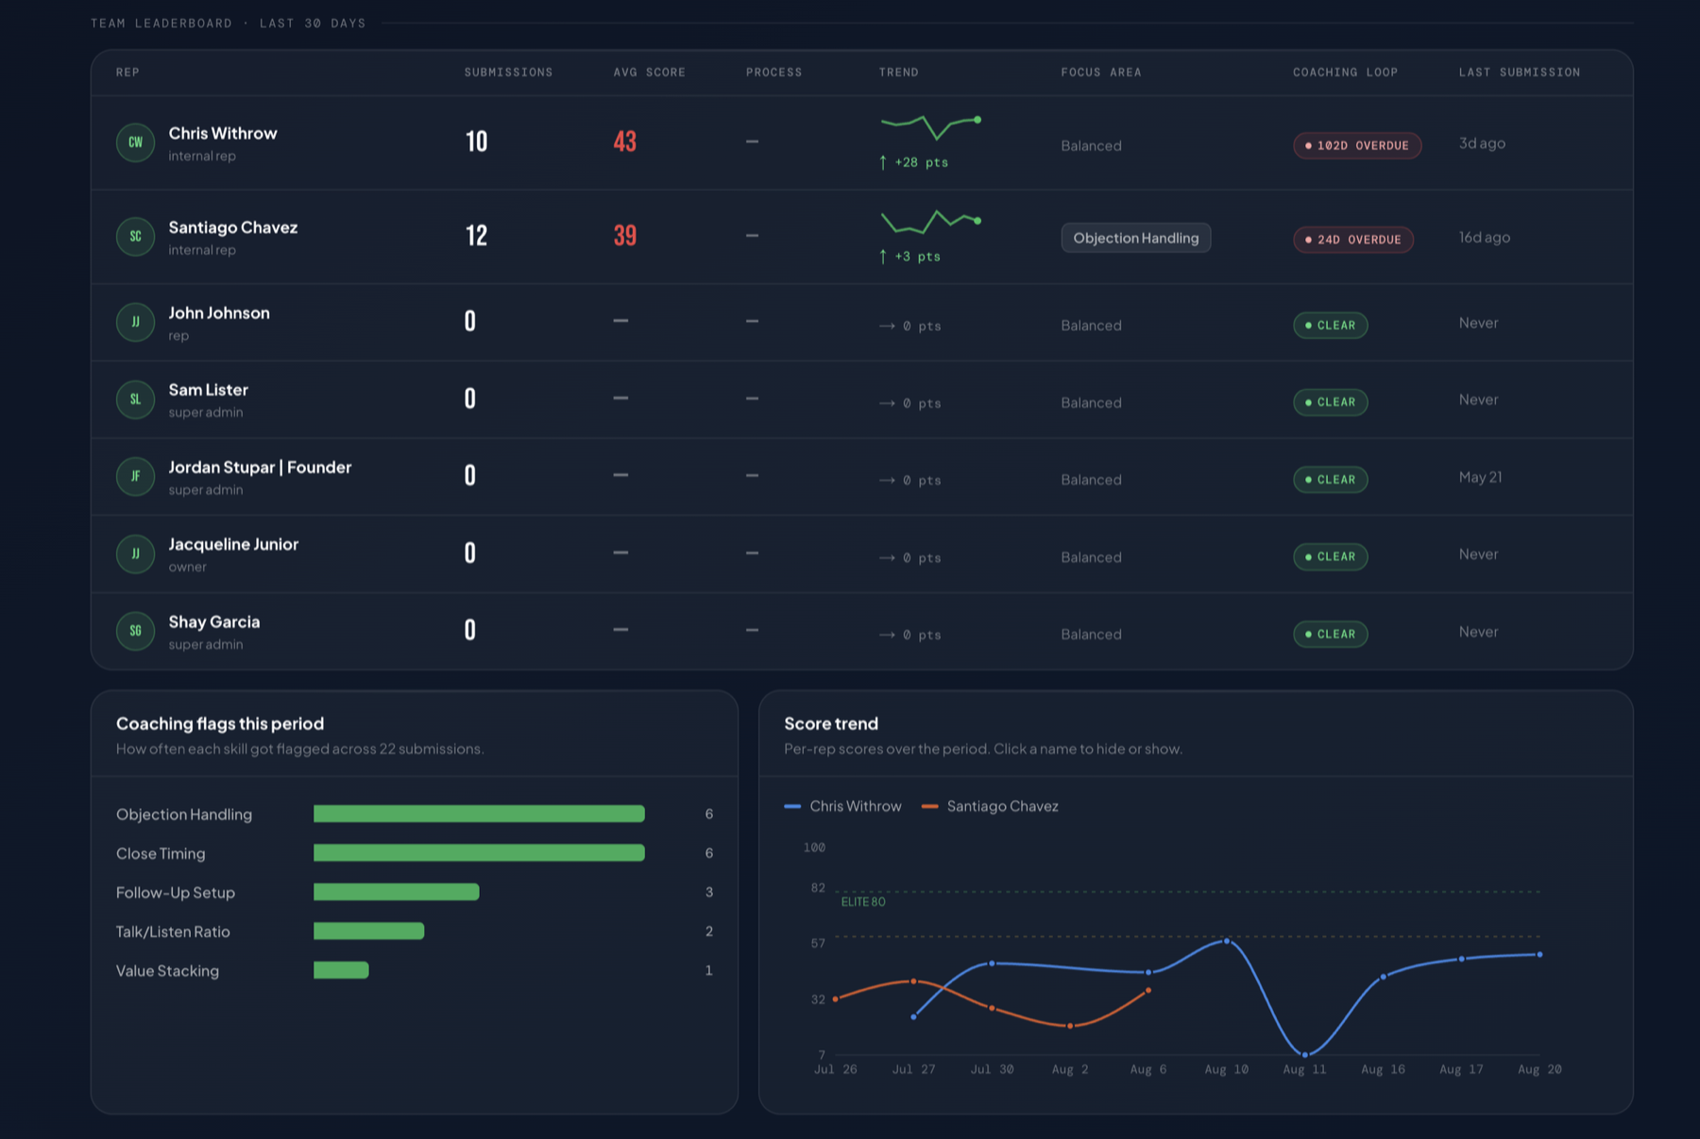The image size is (1700, 1139).
Task: Click the 24D OVERDUE badge
Action: [x=1353, y=239]
